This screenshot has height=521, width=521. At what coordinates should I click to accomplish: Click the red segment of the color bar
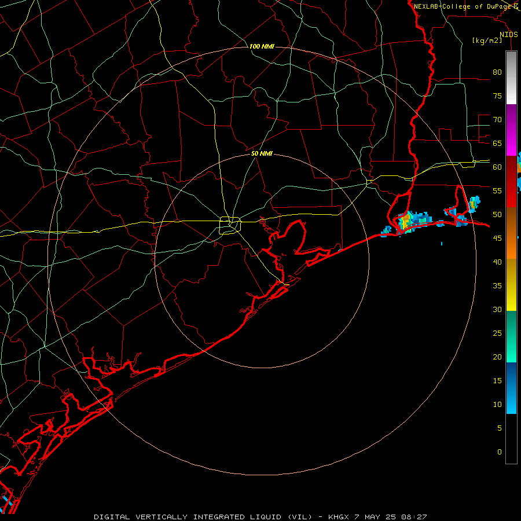click(511, 181)
